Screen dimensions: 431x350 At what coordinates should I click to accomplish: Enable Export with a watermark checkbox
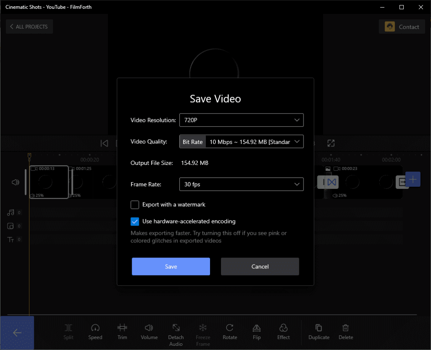coord(135,205)
